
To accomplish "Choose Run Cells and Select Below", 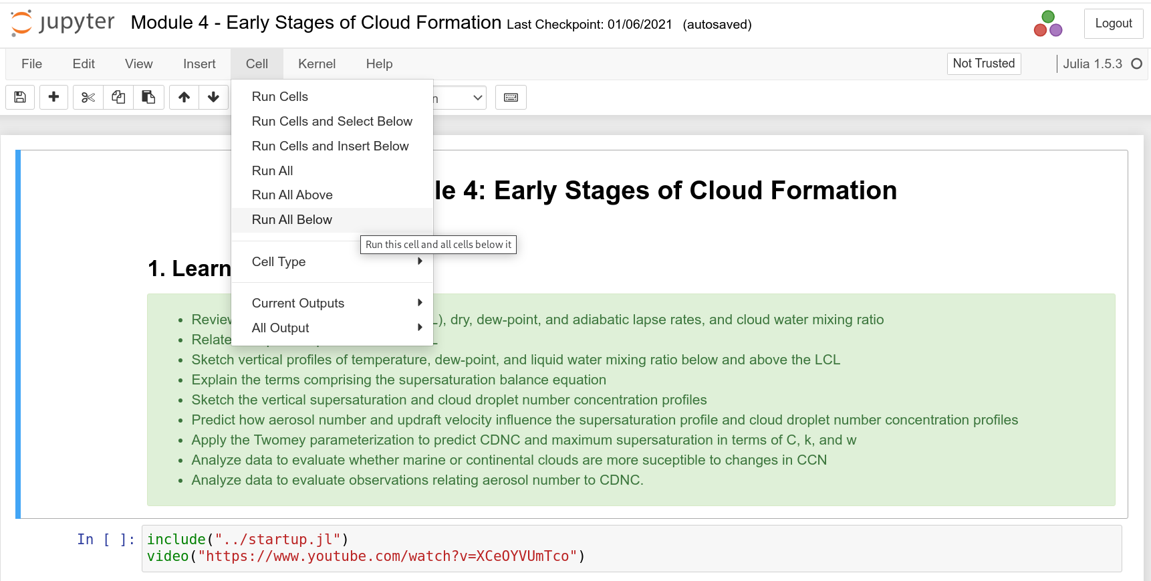I will tap(332, 122).
